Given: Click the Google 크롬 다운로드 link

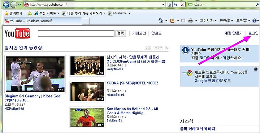Looking at the screenshot, I should [213, 81].
